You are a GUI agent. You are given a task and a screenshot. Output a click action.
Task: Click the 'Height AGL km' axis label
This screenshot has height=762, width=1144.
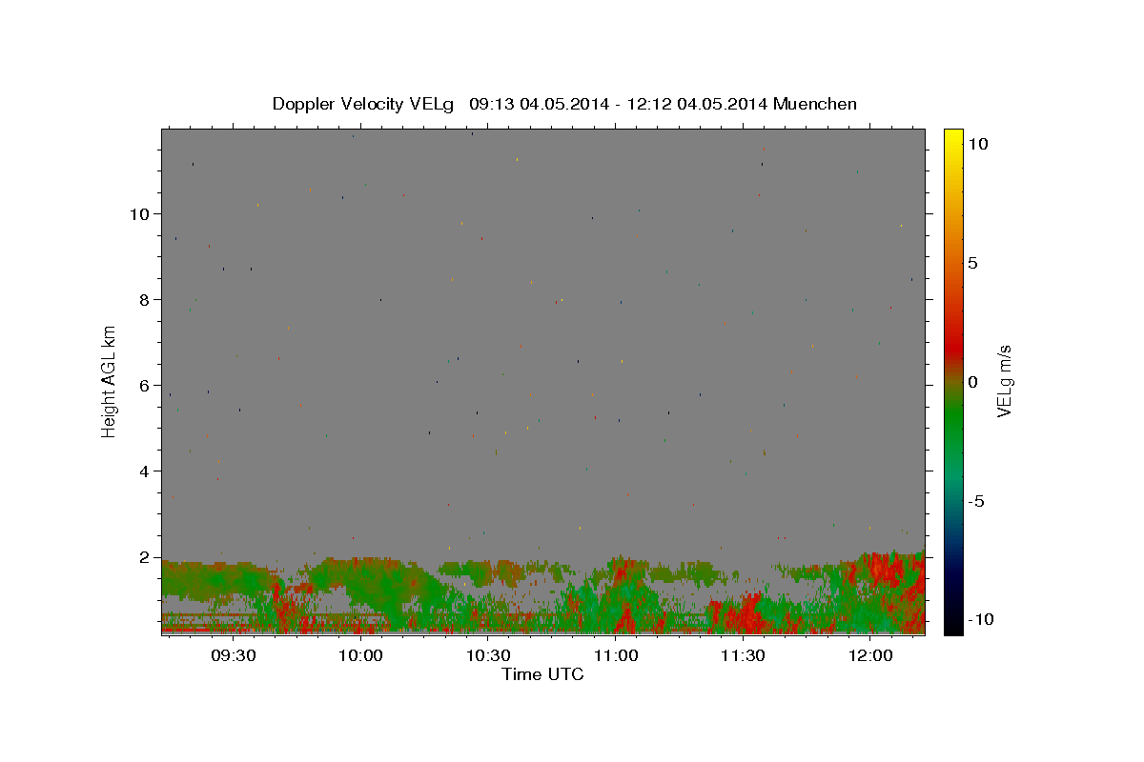tap(110, 381)
